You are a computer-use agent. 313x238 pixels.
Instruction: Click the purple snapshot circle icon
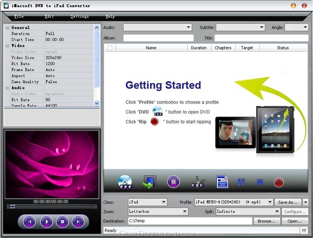pos(173,182)
